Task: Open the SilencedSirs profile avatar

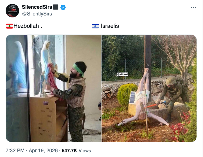Action: click(x=12, y=11)
